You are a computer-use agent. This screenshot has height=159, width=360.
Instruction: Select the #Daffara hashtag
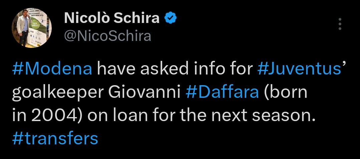(x=222, y=92)
